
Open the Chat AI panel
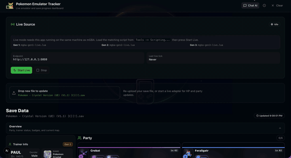pyautogui.click(x=250, y=6)
